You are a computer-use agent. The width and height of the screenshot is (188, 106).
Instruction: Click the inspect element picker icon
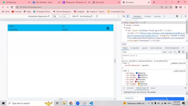point(124,16)
